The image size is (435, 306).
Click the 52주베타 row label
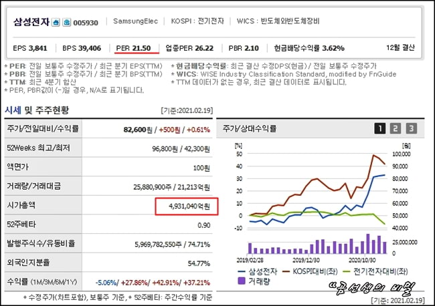(x=21, y=224)
